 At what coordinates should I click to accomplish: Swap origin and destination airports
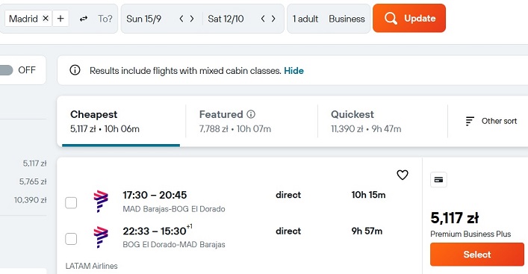point(84,19)
